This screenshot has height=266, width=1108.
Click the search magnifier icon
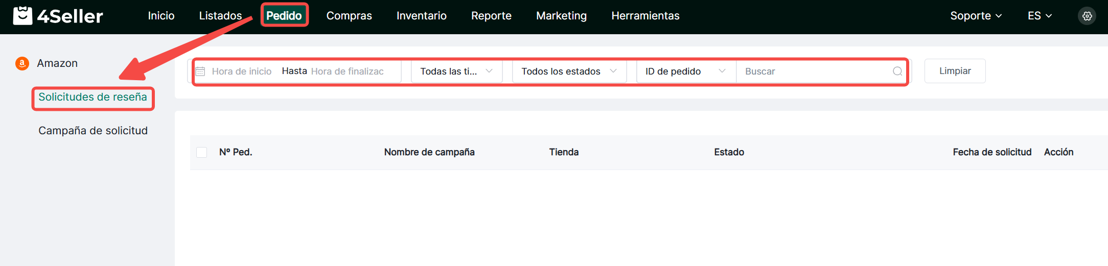click(897, 71)
